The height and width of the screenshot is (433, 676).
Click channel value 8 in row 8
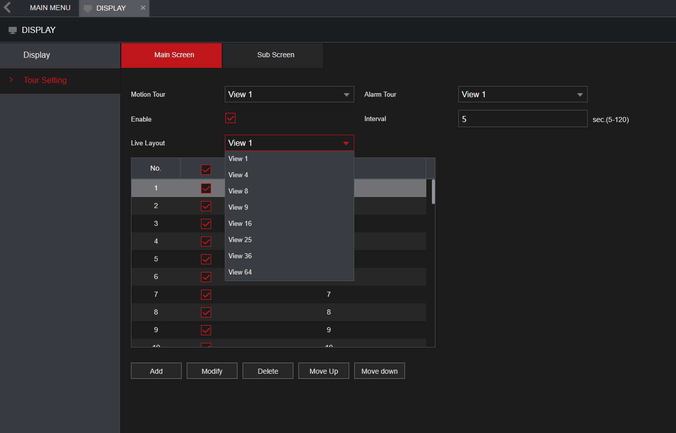pyautogui.click(x=329, y=312)
